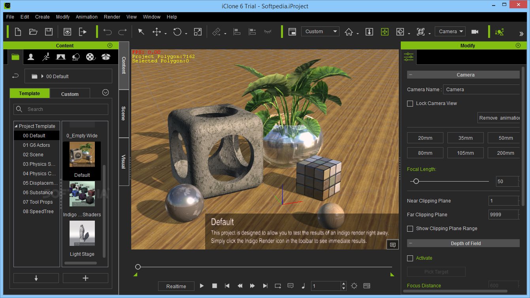Open the Media film reel category

coord(91,57)
